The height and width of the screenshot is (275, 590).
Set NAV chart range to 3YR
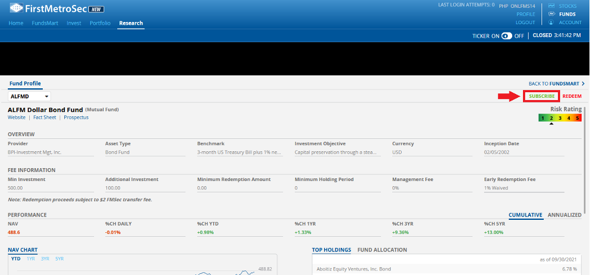[x=45, y=259]
